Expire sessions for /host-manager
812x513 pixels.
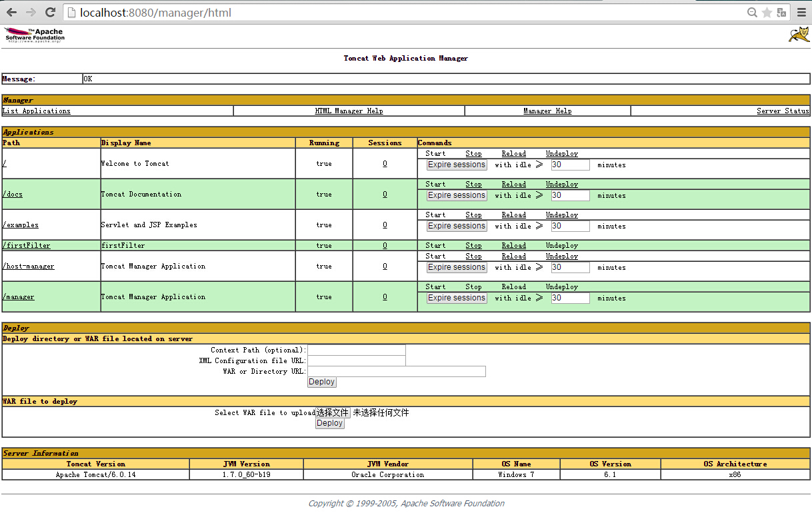click(x=457, y=267)
